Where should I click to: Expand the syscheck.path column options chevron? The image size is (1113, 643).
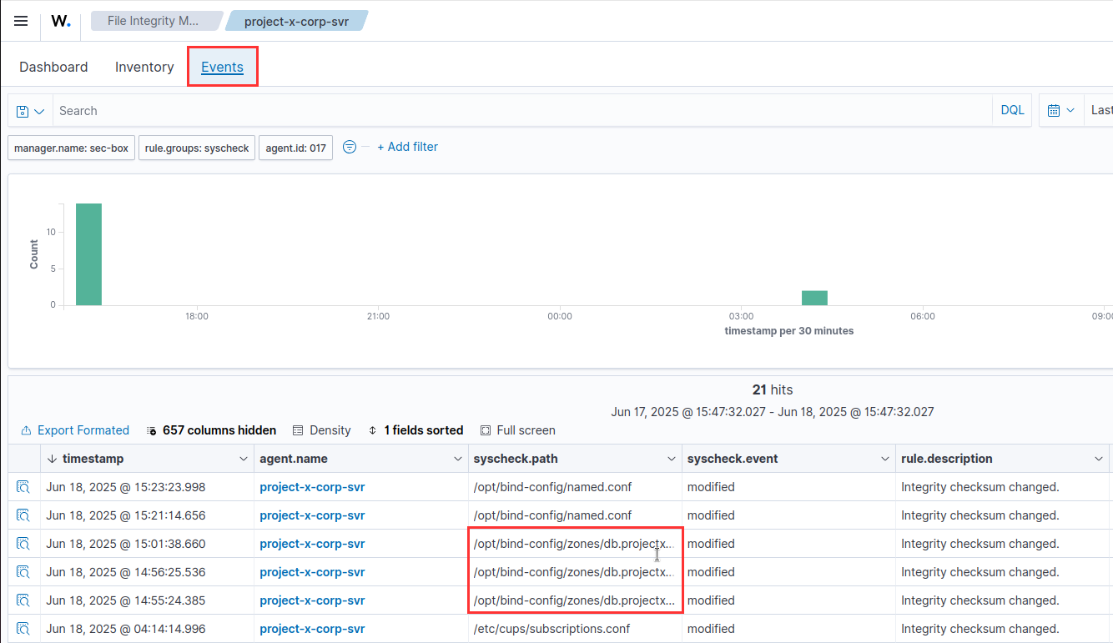pyautogui.click(x=671, y=459)
